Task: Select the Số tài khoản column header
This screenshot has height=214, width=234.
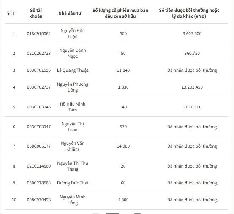Action: tap(36, 13)
